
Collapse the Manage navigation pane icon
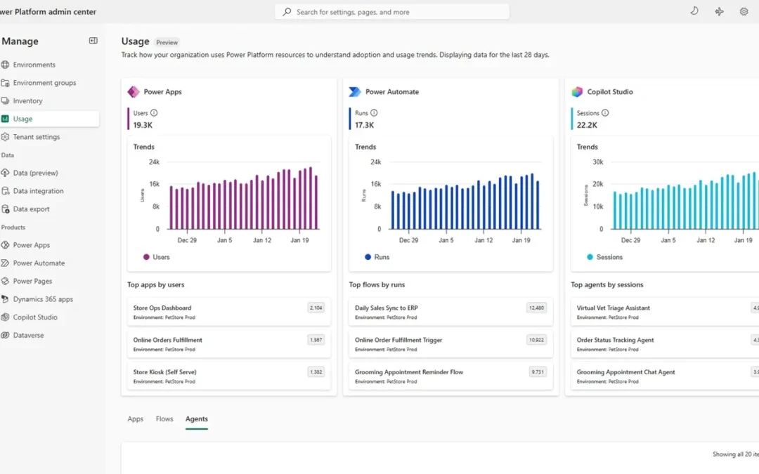coord(93,41)
